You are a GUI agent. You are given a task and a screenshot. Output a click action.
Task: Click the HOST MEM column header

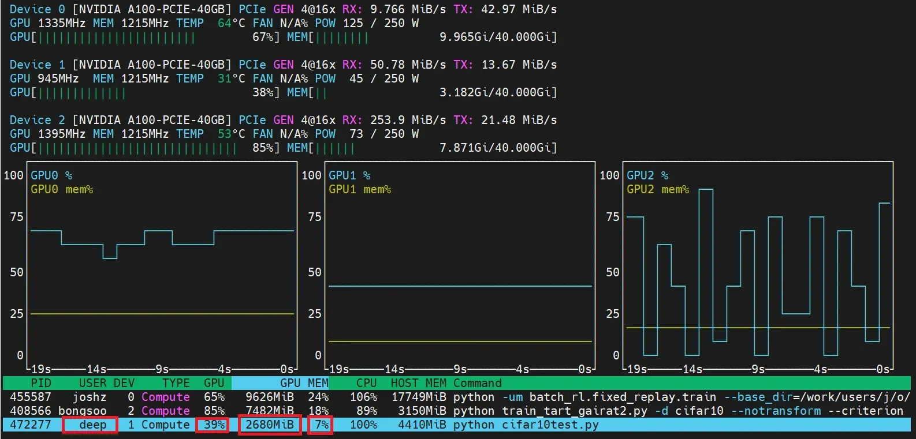[419, 383]
